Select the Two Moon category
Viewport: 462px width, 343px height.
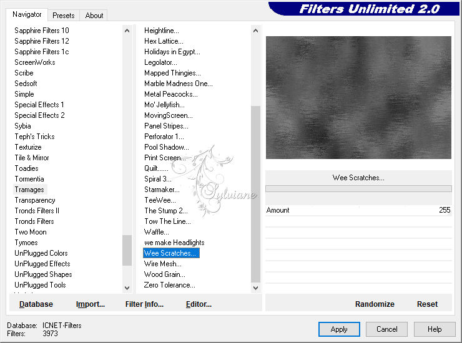point(31,232)
